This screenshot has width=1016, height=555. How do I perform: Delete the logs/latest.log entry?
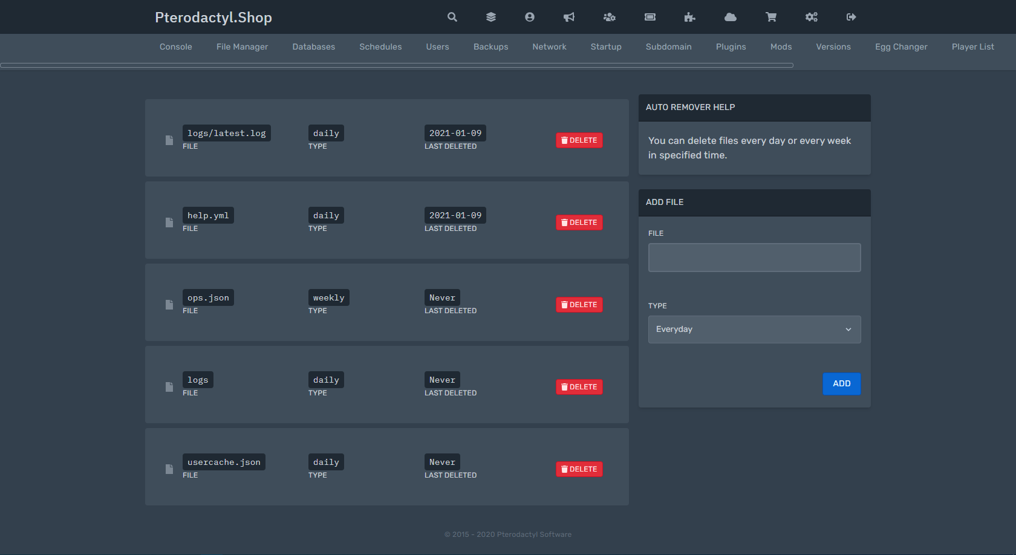tap(579, 140)
